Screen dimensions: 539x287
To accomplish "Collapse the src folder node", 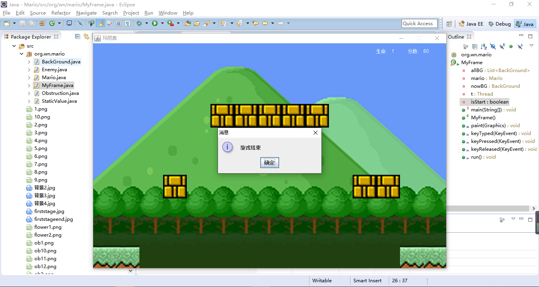I will tap(14, 46).
